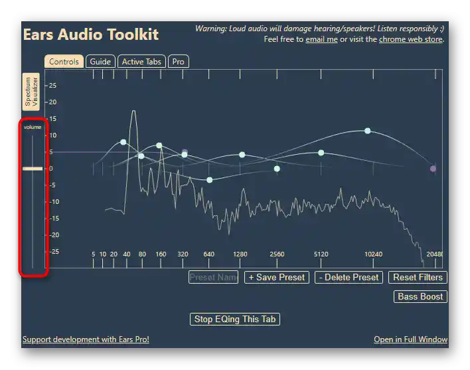Click the + Save Preset button

point(277,277)
